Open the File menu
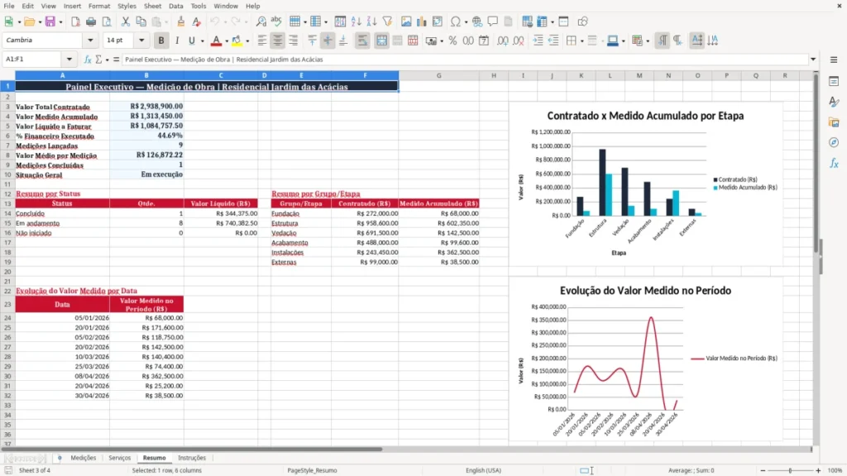The image size is (847, 476). [9, 6]
